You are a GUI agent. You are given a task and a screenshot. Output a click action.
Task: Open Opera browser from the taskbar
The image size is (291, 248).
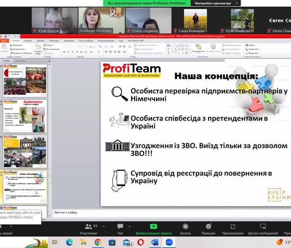pyautogui.click(x=141, y=242)
